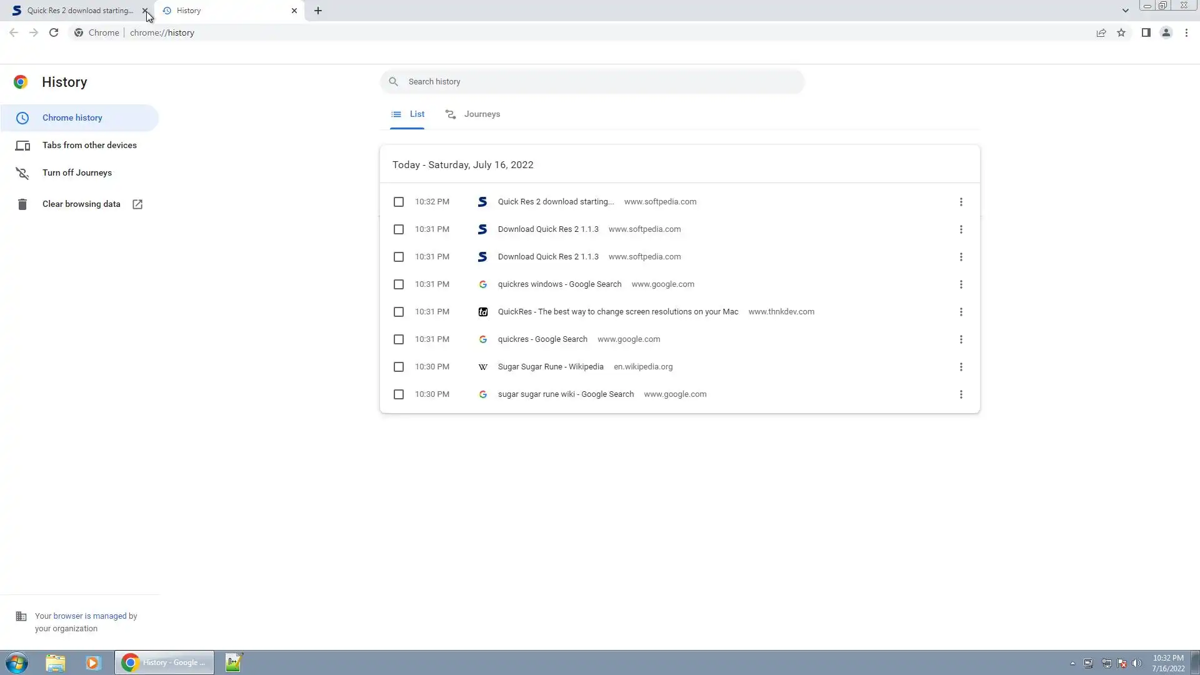Check the Sugar Sugar Rune Wikipedia entry
This screenshot has width=1200, height=675.
(x=399, y=367)
